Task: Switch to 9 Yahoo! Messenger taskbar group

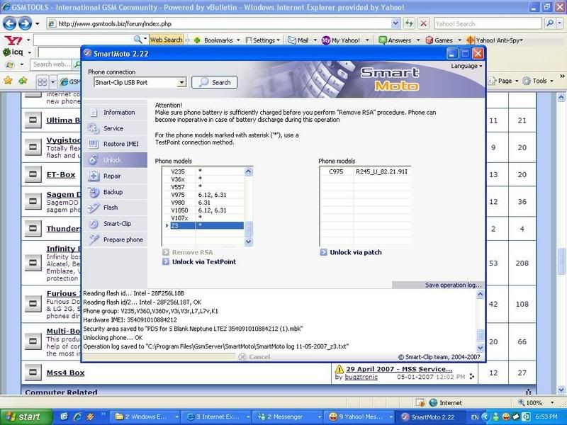Action: [359, 416]
